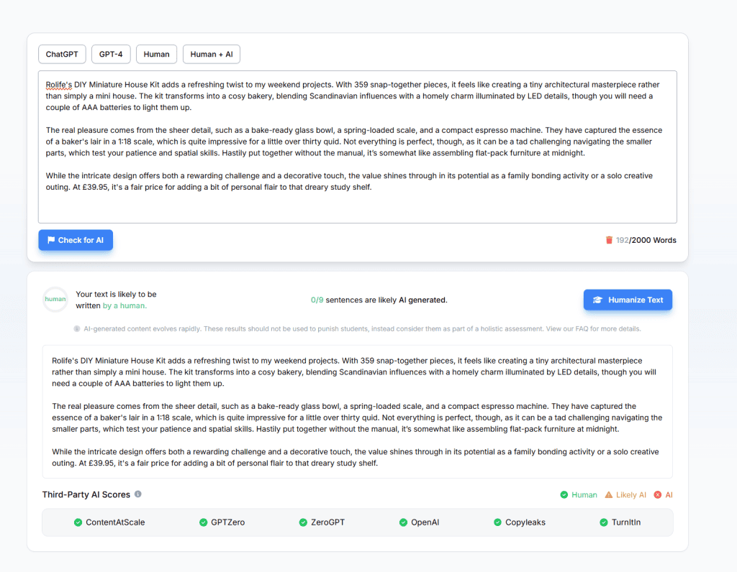Clear text with the red trash icon

(x=609, y=240)
